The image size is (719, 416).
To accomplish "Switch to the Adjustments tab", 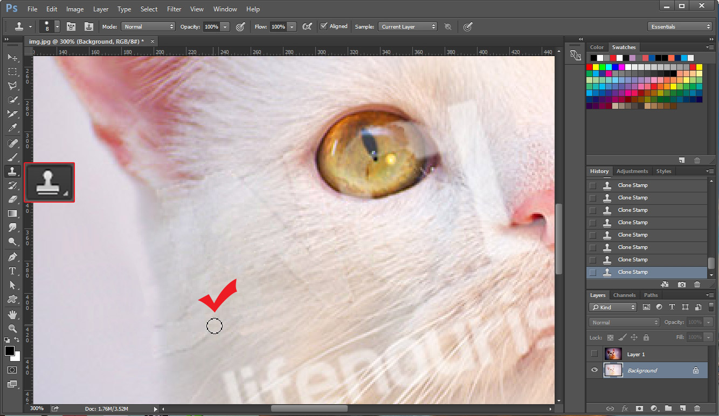I will 632,171.
